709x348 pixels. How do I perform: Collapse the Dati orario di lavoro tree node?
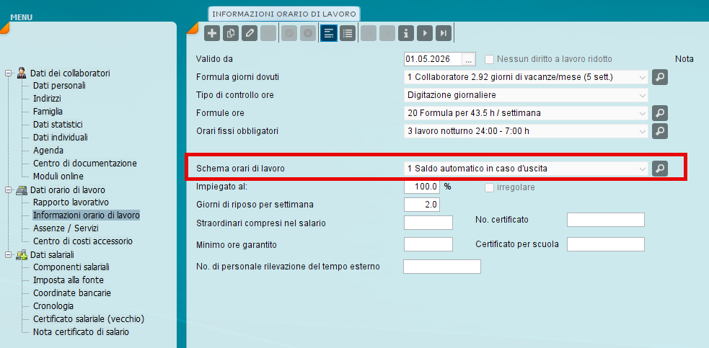tap(9, 189)
